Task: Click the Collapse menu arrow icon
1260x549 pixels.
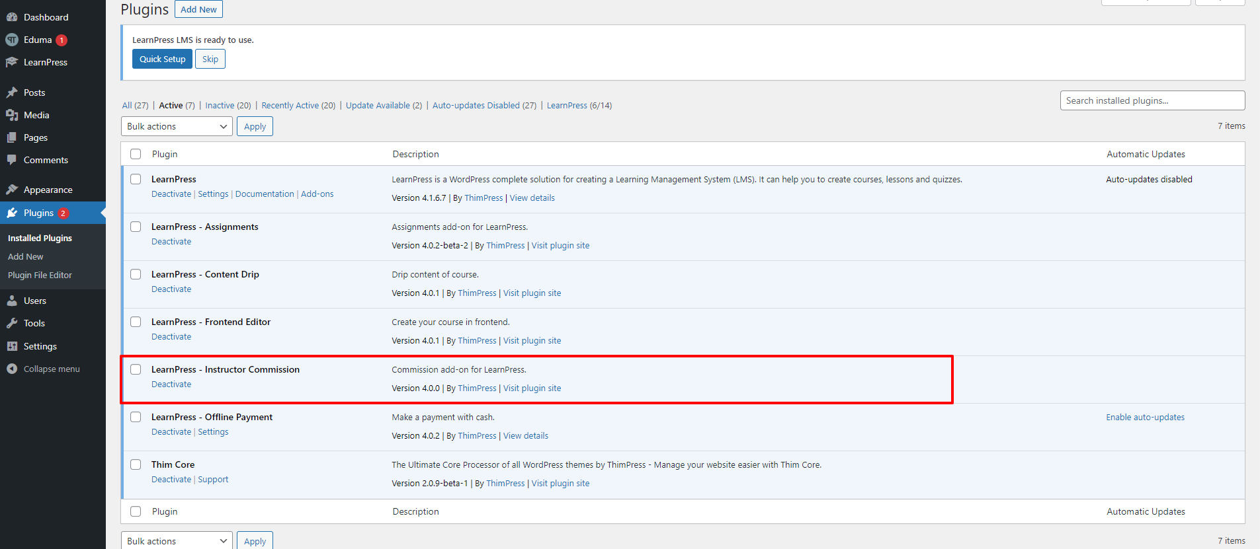Action: [x=12, y=369]
